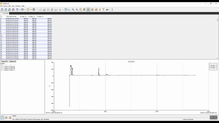This screenshot has height=123, width=219.
Task: Select the Hand pan tool
Action: click(66, 10)
